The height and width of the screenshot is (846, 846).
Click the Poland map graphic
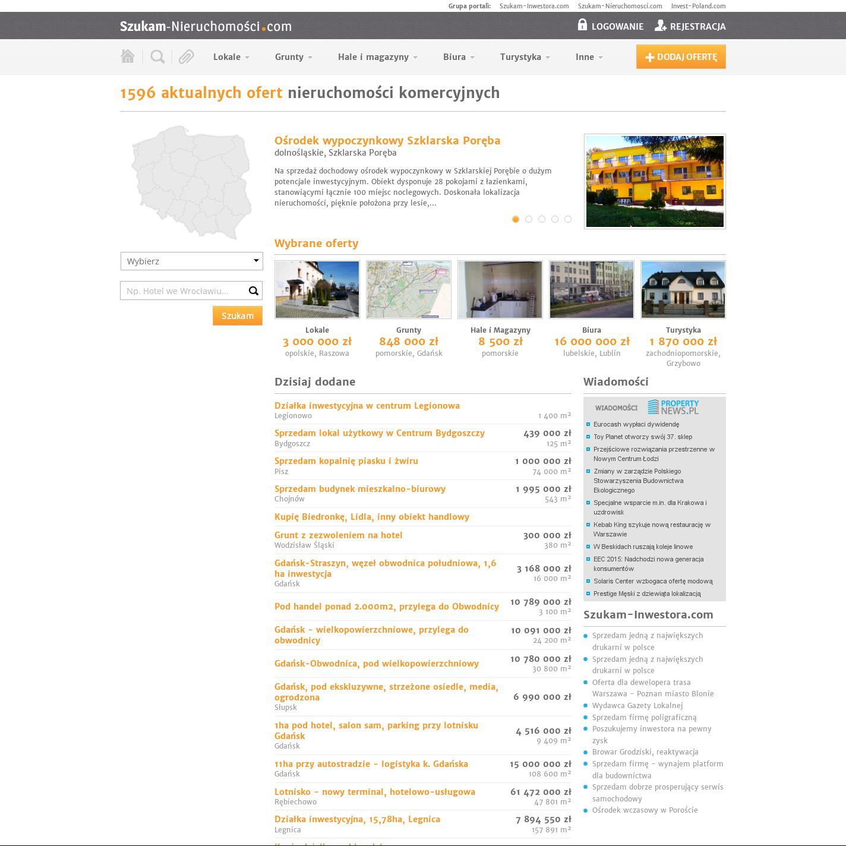pyautogui.click(x=191, y=182)
